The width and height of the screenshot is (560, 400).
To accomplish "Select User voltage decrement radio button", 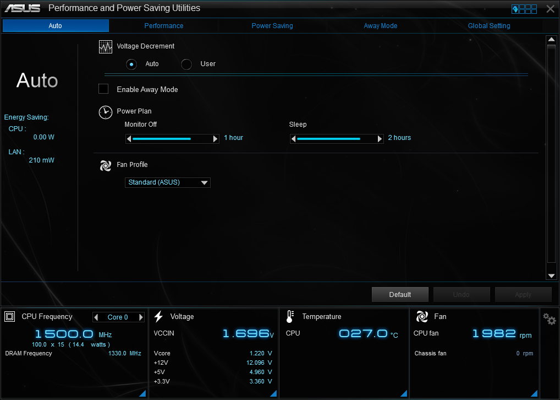I will 186,64.
